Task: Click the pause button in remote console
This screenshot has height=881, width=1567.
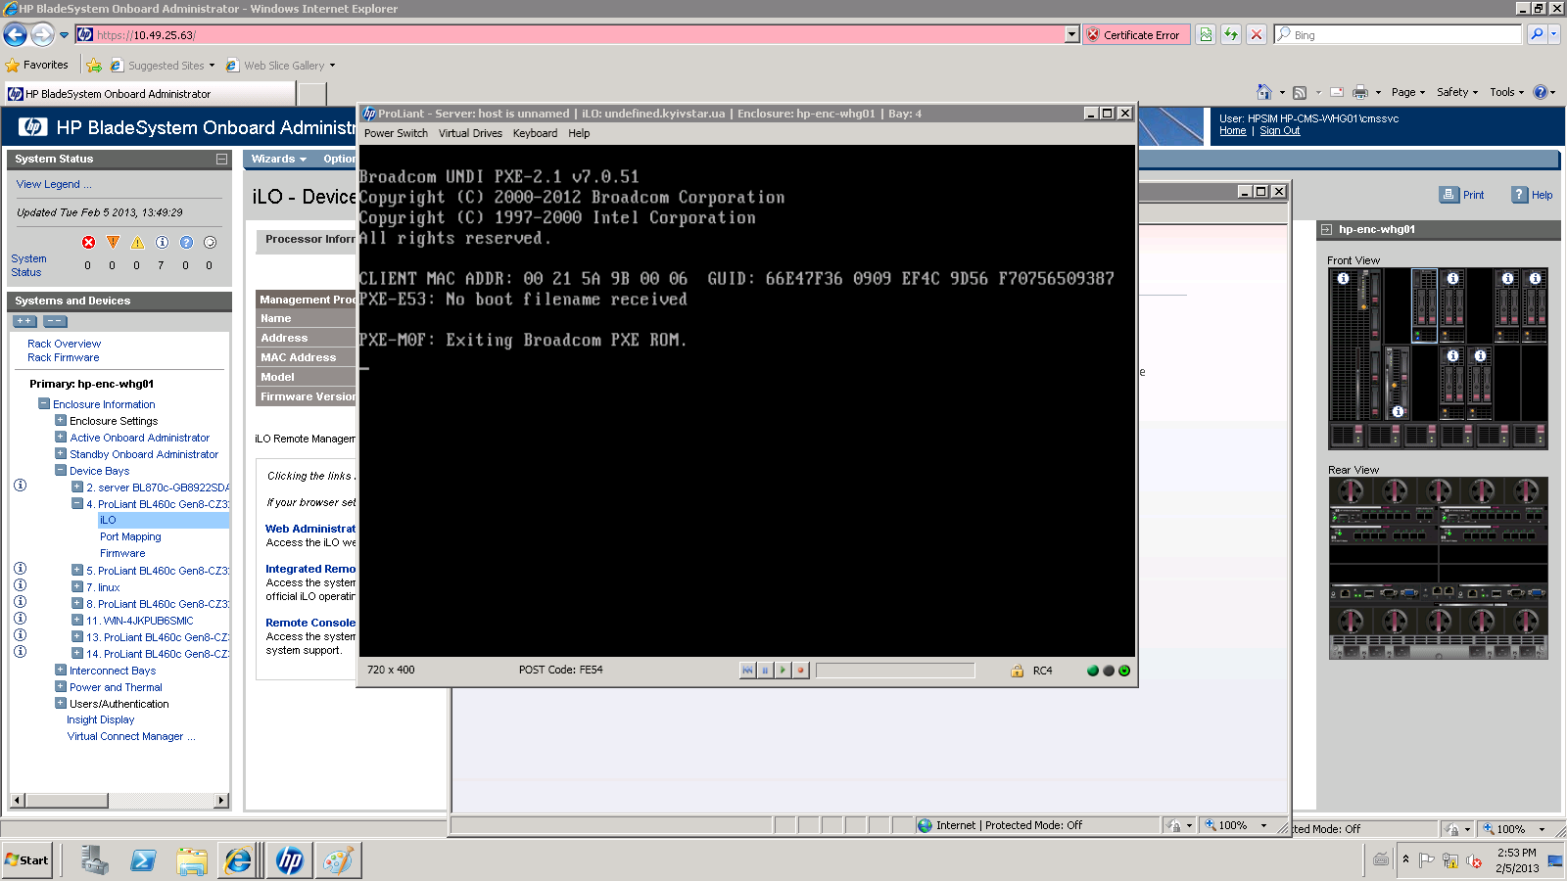Action: (765, 671)
